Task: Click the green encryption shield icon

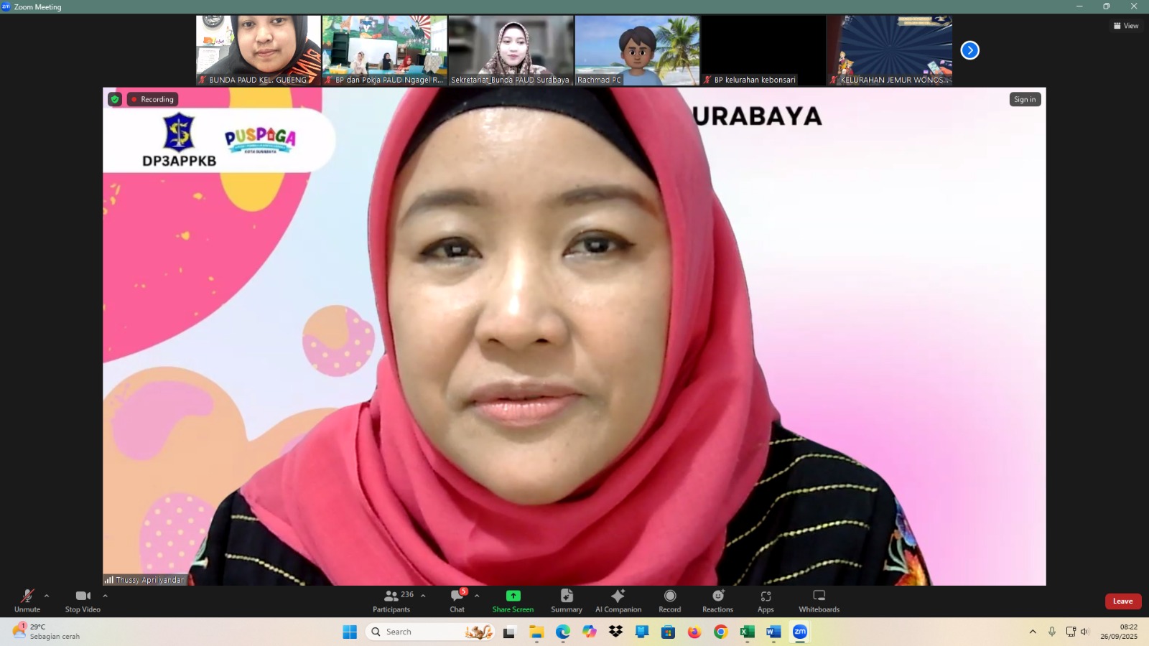Action: (115, 99)
